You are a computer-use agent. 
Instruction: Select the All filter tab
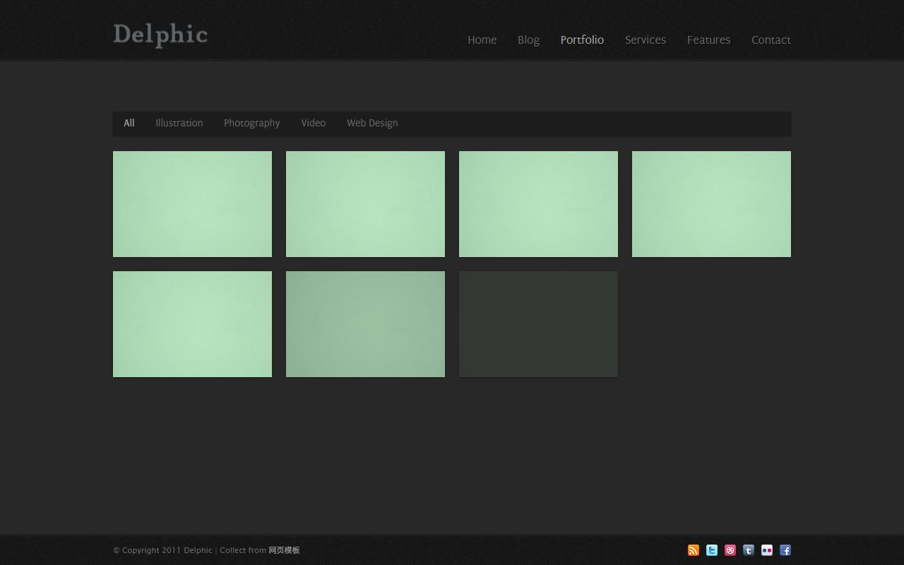tap(129, 123)
